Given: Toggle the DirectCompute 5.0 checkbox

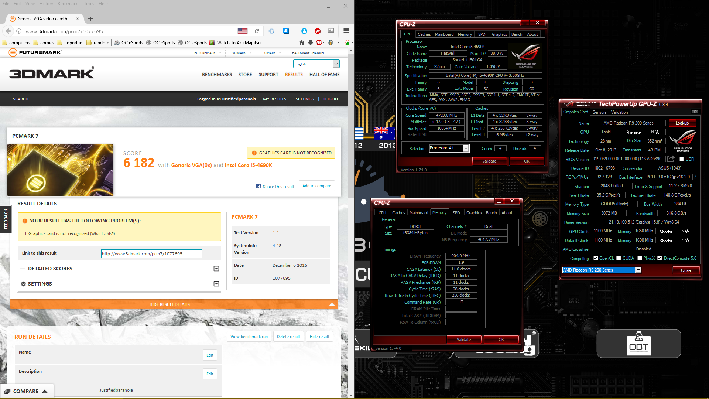Looking at the screenshot, I should point(660,258).
